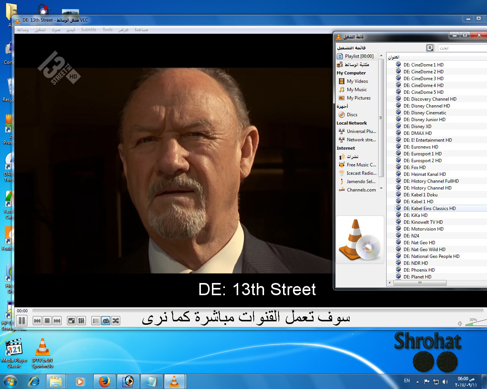Click the playlist search field
This screenshot has width=487, height=389.
click(x=462, y=47)
